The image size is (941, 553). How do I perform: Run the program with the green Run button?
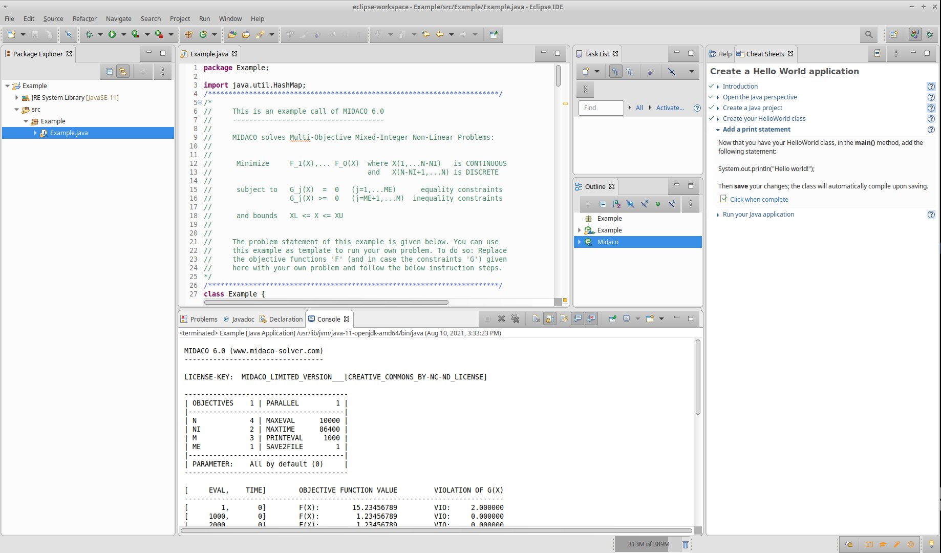[112, 34]
